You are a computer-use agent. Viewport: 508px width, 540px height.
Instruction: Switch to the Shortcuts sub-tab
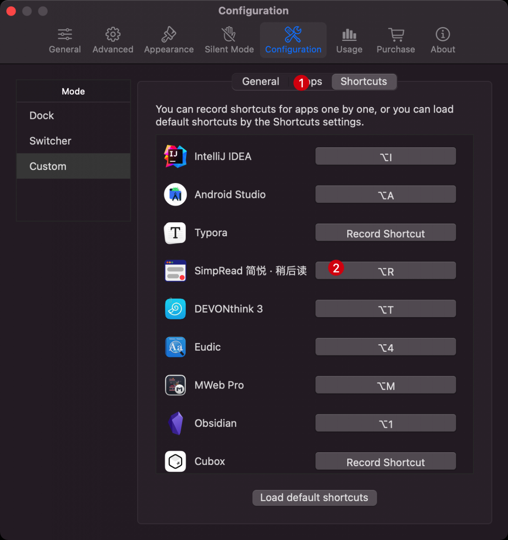coord(364,81)
